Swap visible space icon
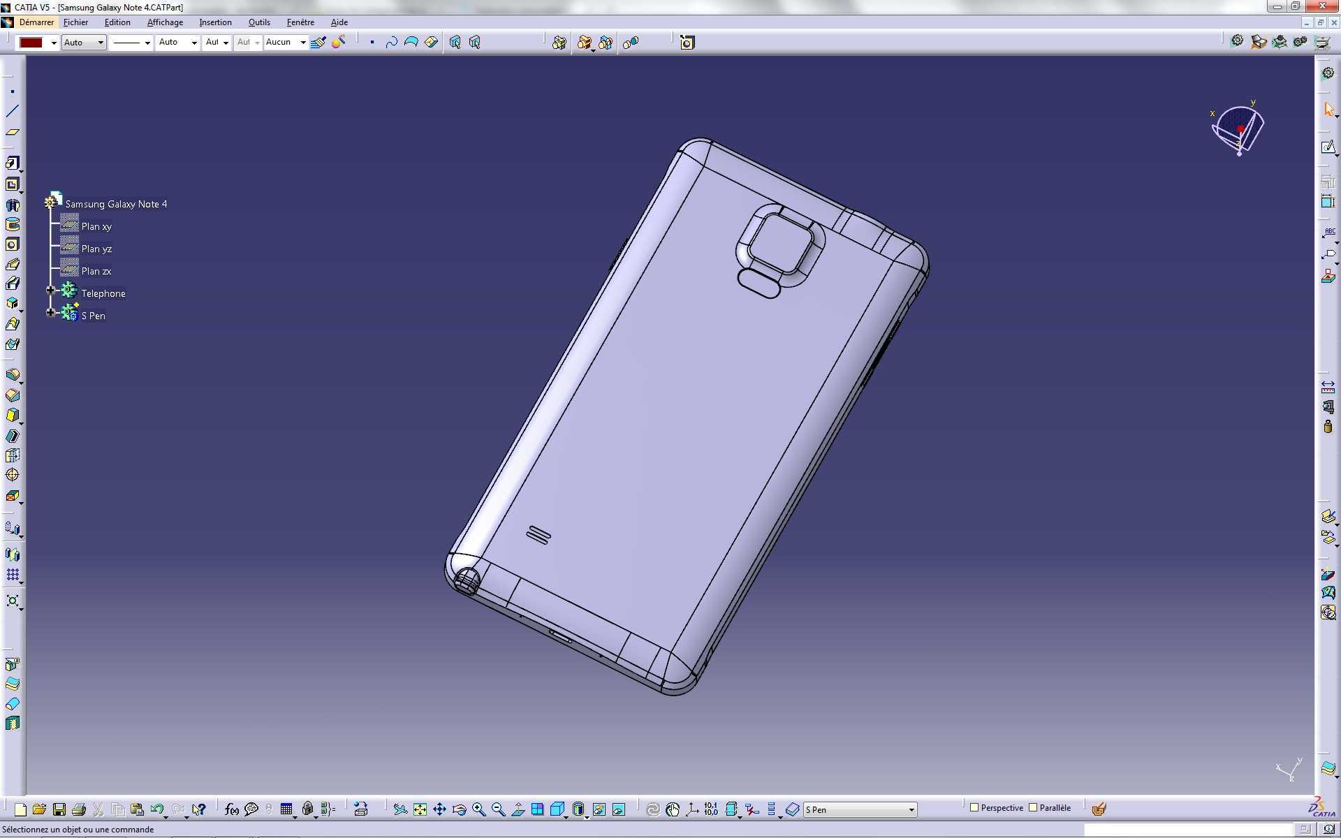The image size is (1341, 838). (619, 809)
